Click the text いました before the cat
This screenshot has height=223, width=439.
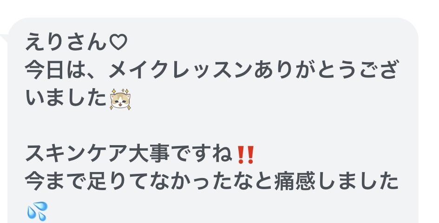coord(66,98)
